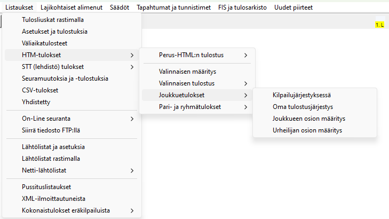
Task: Choose Oma tulostusjärjestys
Action: (303, 107)
